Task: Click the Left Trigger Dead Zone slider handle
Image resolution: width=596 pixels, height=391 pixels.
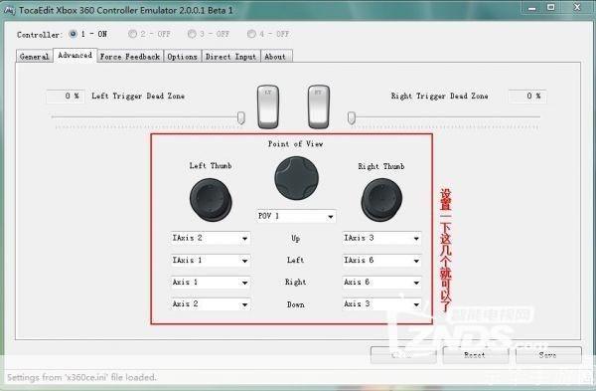Action: [241, 117]
